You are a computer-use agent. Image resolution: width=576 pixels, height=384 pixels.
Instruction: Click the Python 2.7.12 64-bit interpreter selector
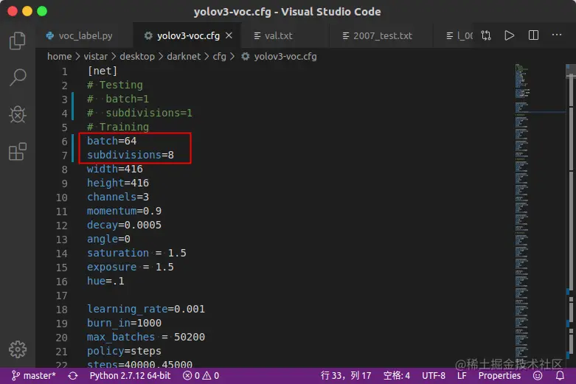130,376
